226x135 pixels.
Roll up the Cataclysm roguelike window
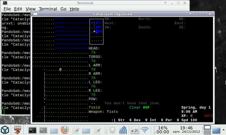tap(191, 14)
